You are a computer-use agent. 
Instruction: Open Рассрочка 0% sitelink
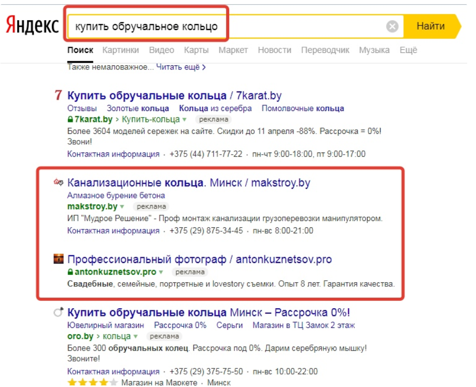180,325
